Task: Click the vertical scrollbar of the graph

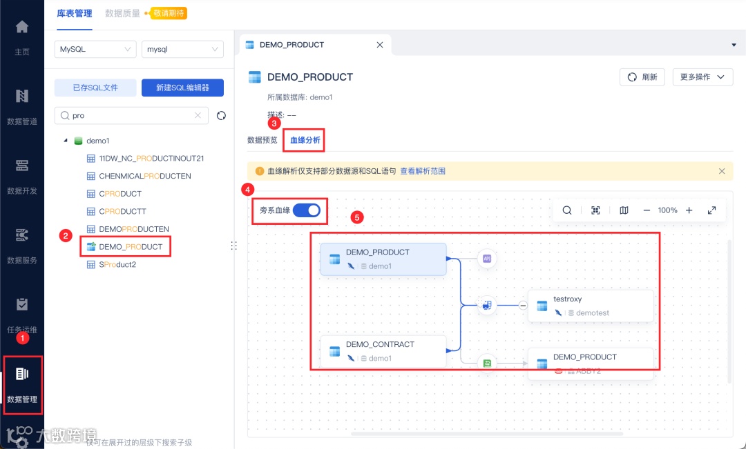Action: (730, 311)
